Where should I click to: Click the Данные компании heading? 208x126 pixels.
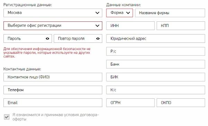[123, 5]
